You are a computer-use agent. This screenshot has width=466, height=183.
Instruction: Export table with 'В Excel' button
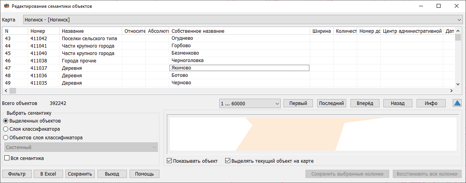[48, 174]
